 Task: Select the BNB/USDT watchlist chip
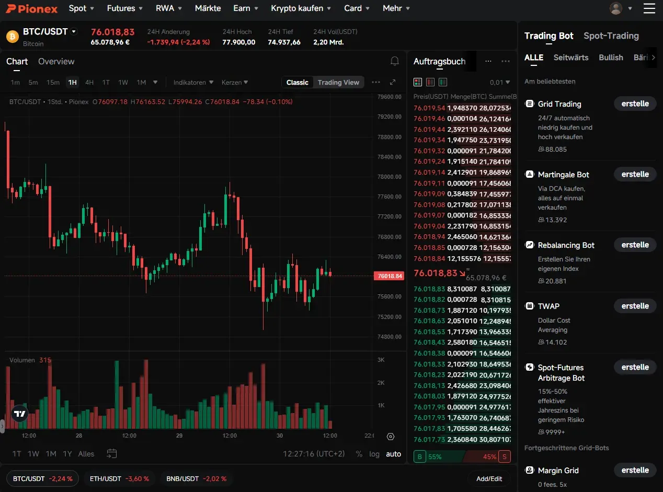tap(196, 478)
